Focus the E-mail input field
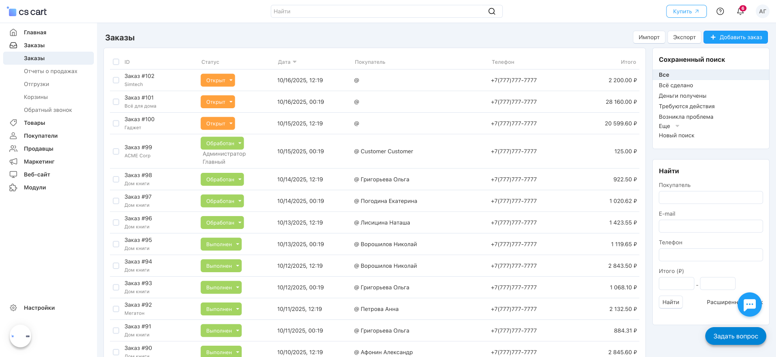This screenshot has height=357, width=776. coord(711,226)
